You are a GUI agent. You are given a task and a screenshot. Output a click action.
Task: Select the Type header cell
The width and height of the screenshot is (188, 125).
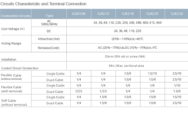(49, 14)
